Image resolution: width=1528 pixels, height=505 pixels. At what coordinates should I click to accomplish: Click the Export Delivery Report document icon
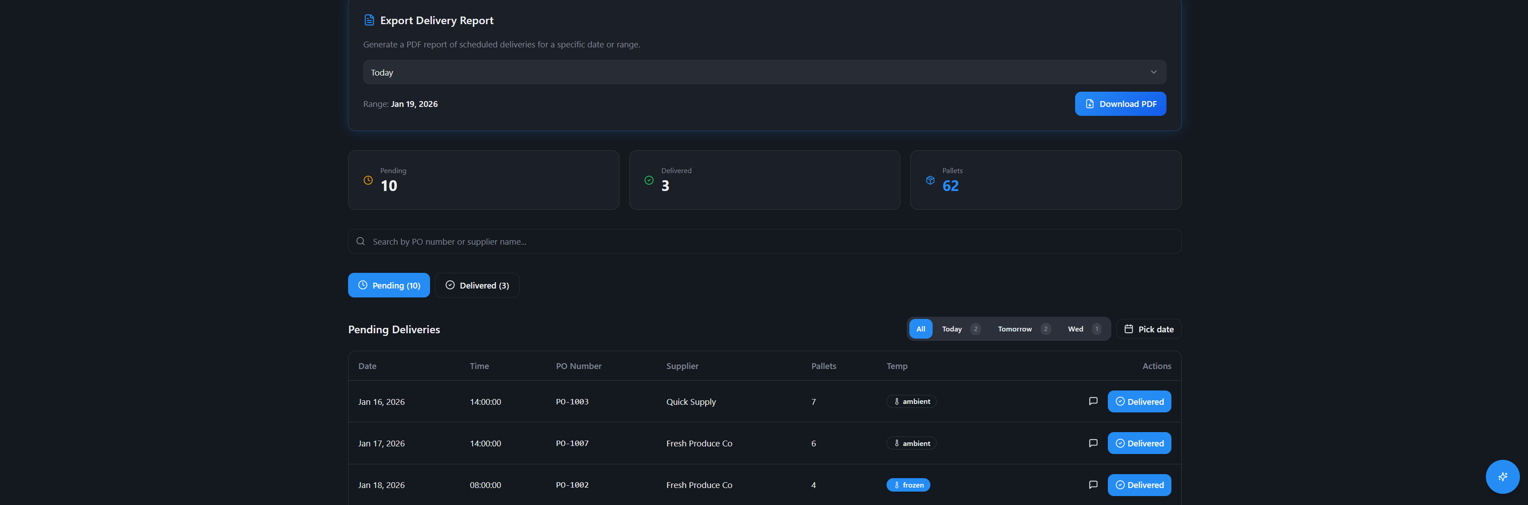coord(368,20)
